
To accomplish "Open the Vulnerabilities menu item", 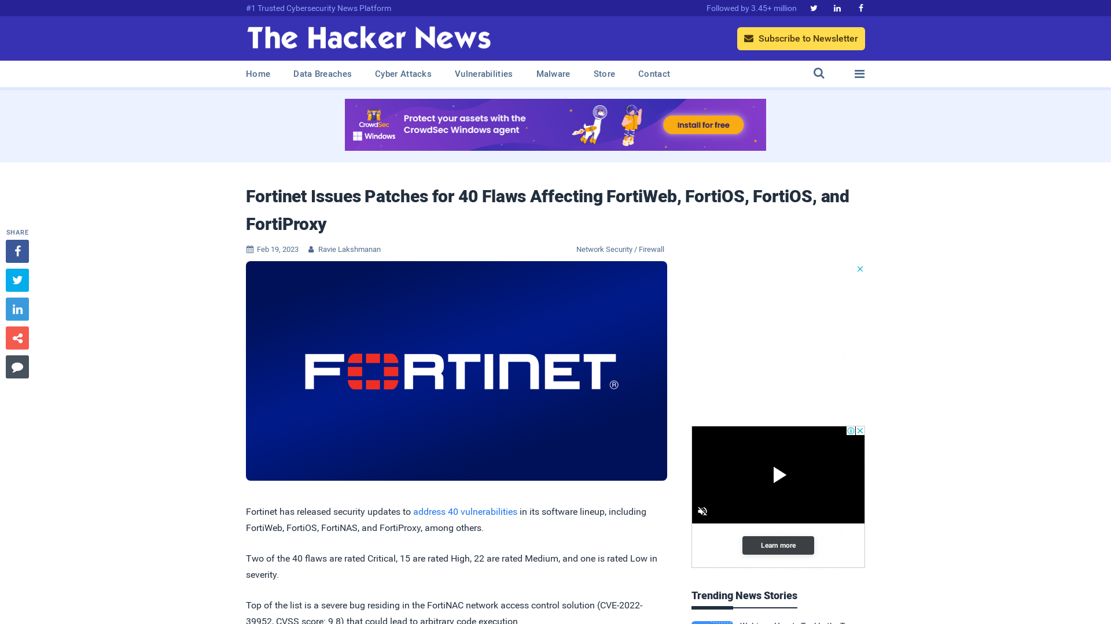I will pos(484,74).
